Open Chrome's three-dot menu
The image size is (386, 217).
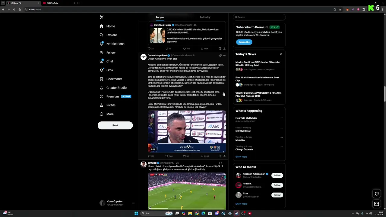[x=382, y=9]
